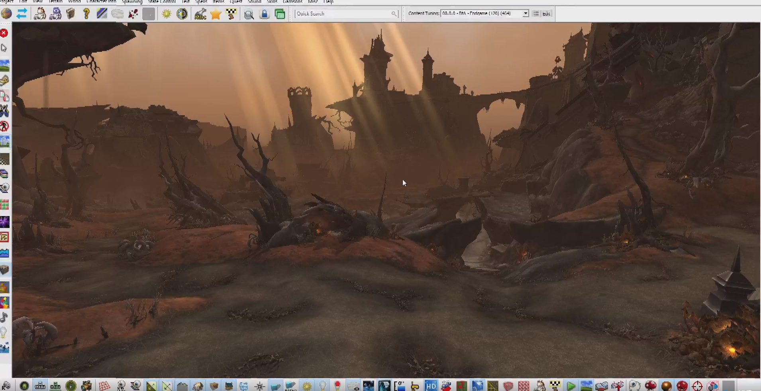Click the blue wireframe icon
This screenshot has width=761, height=391.
pyautogui.click(x=243, y=386)
